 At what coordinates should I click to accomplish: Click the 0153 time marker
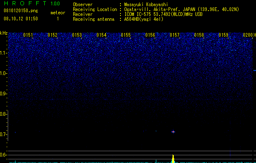pyautogui.click(x=77, y=35)
